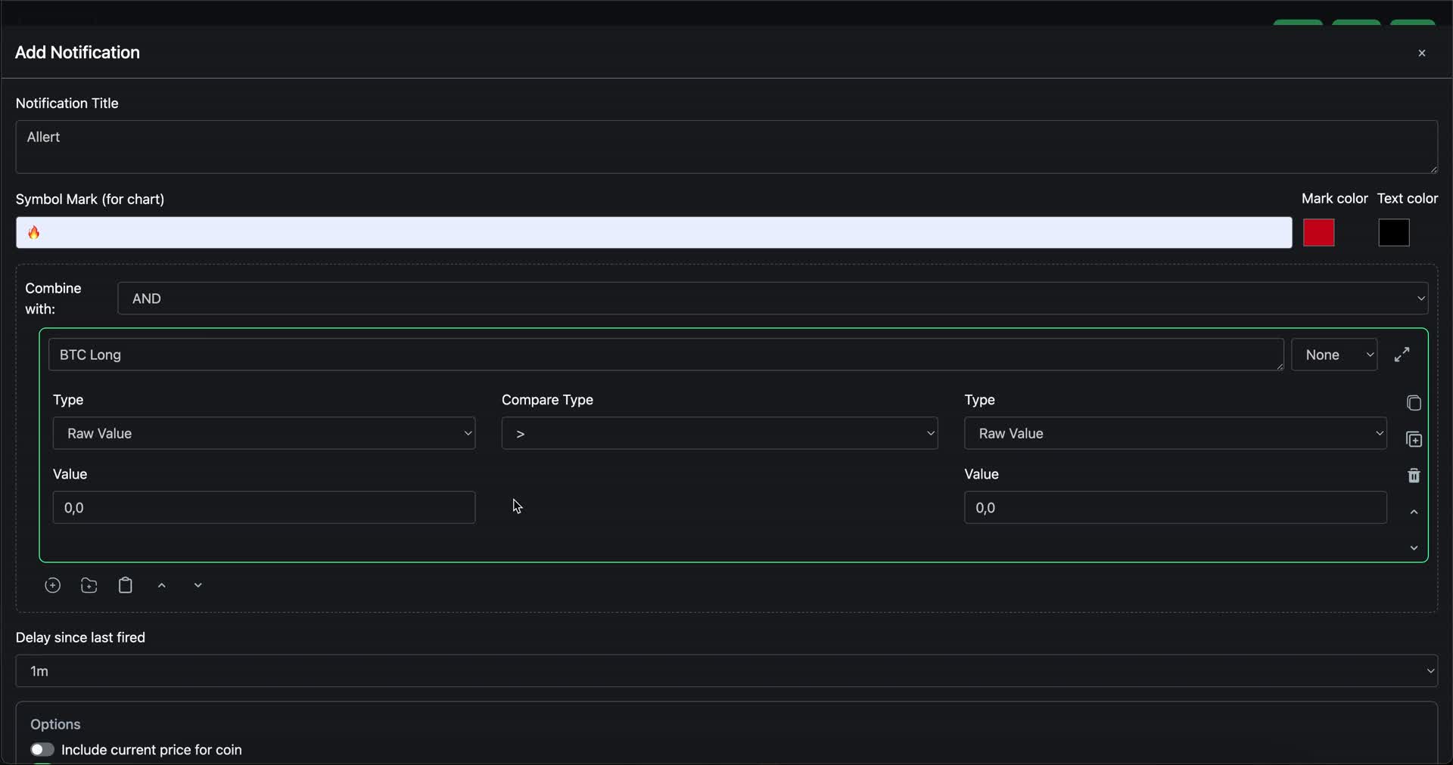1453x765 pixels.
Task: Open the None dropdown next to BTC Long
Action: click(x=1334, y=354)
